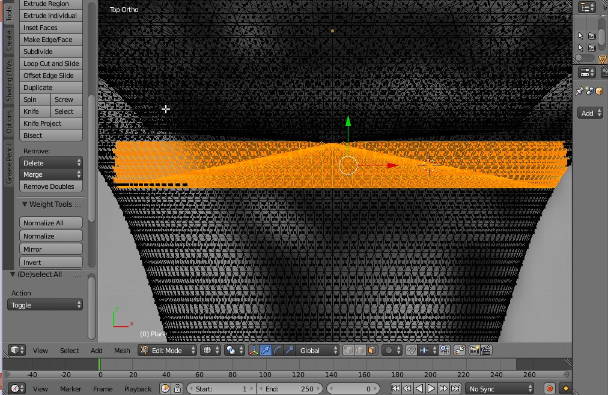
Task: Toggle timeline lock to other windows
Action: point(178,388)
